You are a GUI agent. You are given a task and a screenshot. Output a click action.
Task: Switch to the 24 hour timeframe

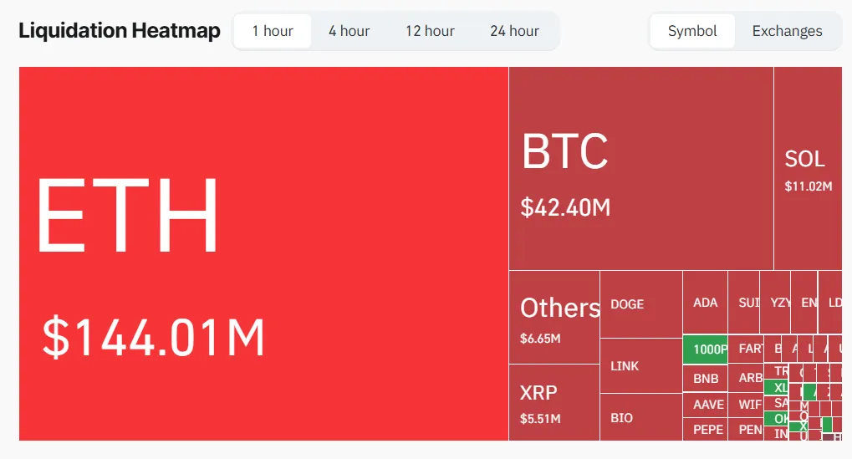click(x=514, y=31)
